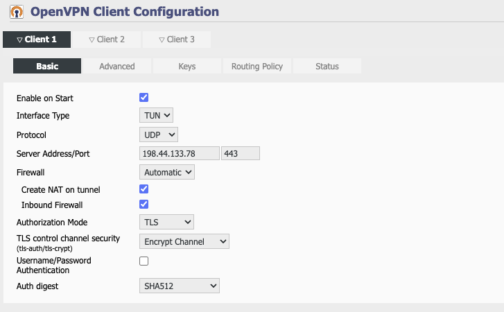Toggle Create NAT on tunnel checkbox
This screenshot has height=312, width=504.
click(144, 189)
